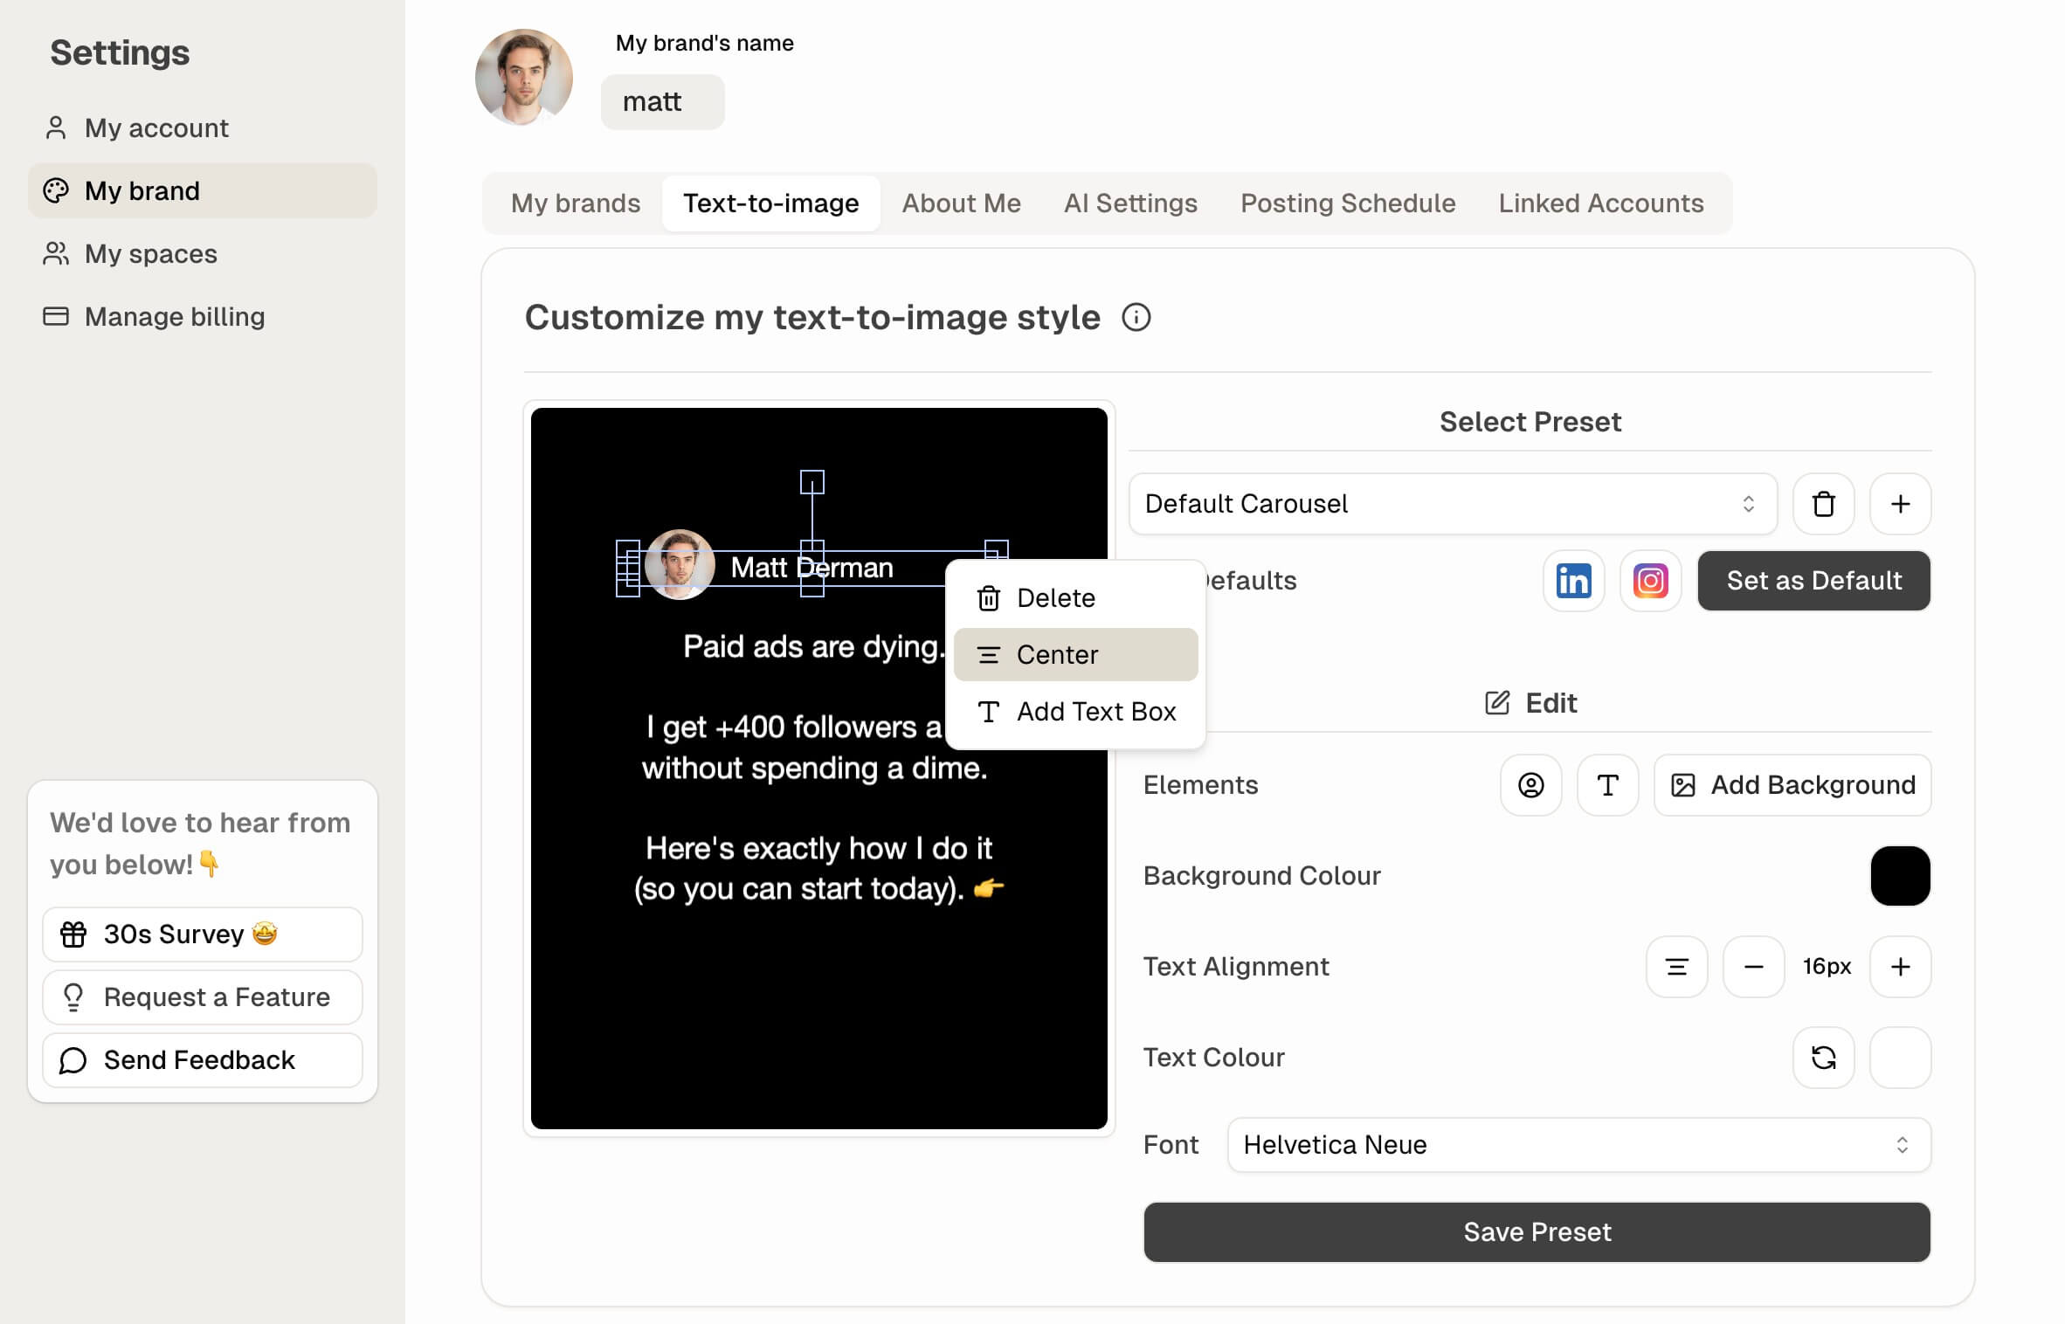Select the text element icon under Elements

point(1607,785)
